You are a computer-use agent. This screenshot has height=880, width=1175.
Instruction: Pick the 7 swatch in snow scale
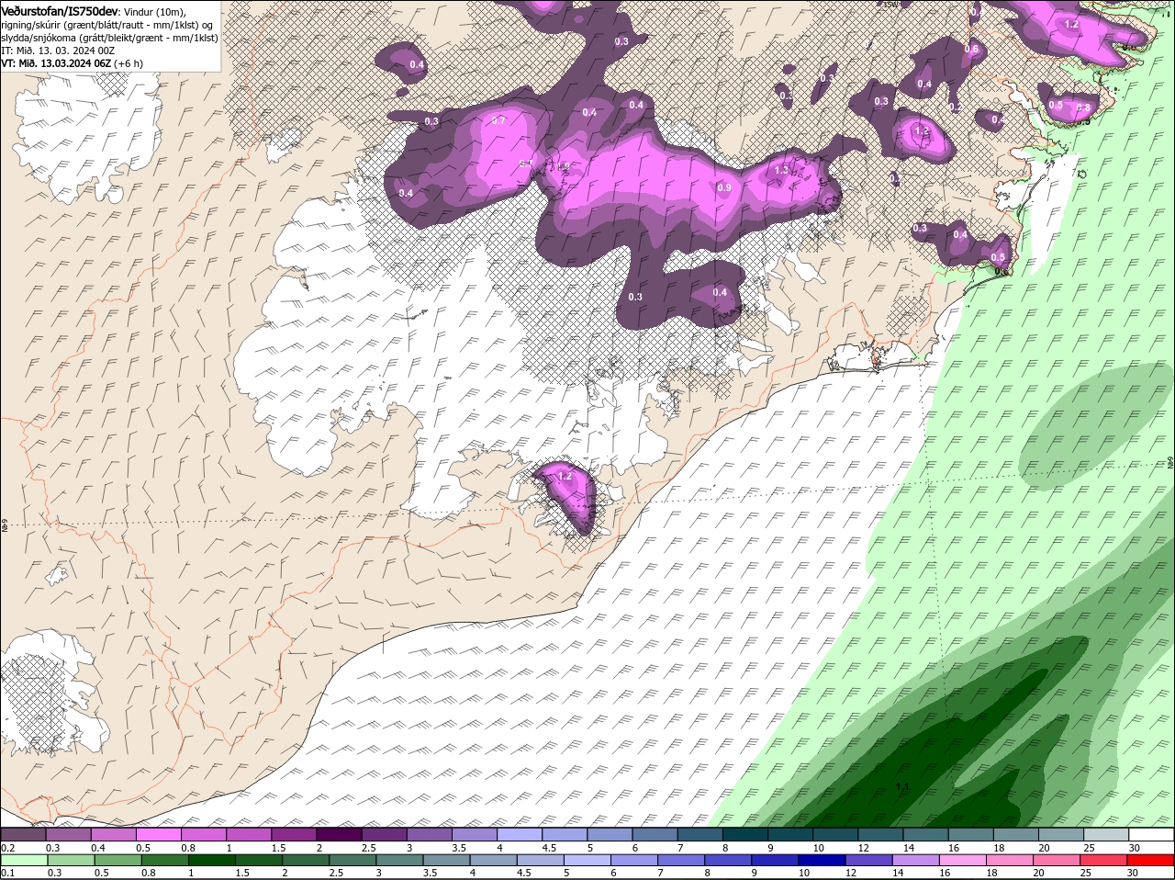[x=700, y=835]
